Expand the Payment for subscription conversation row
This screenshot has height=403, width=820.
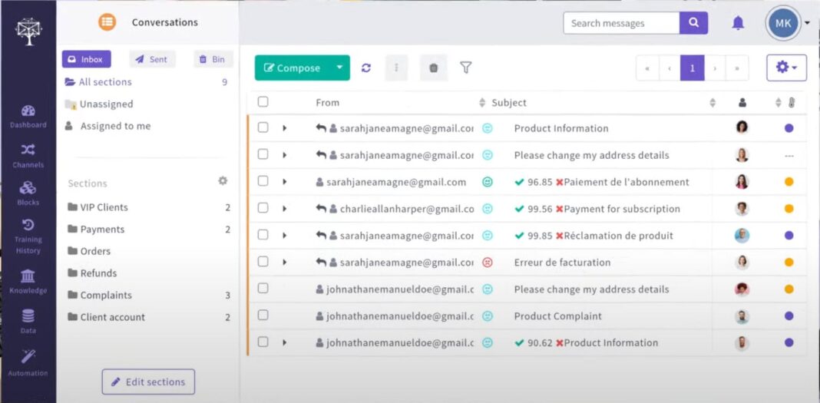(285, 209)
